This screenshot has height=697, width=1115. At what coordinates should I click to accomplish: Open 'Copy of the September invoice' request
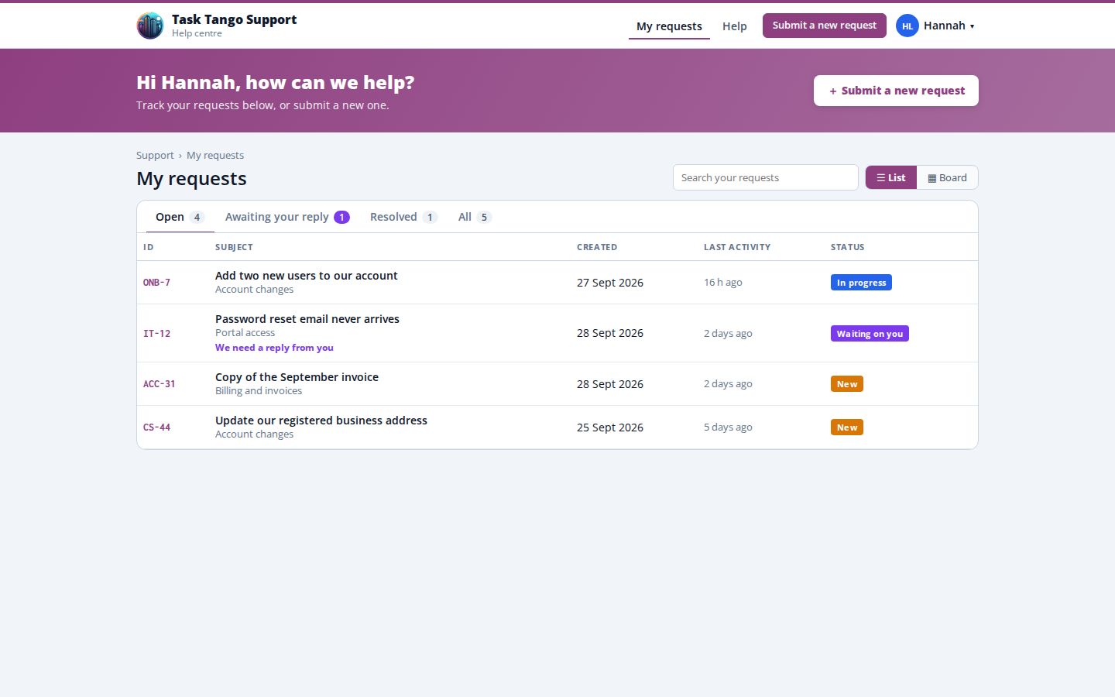coord(297,377)
